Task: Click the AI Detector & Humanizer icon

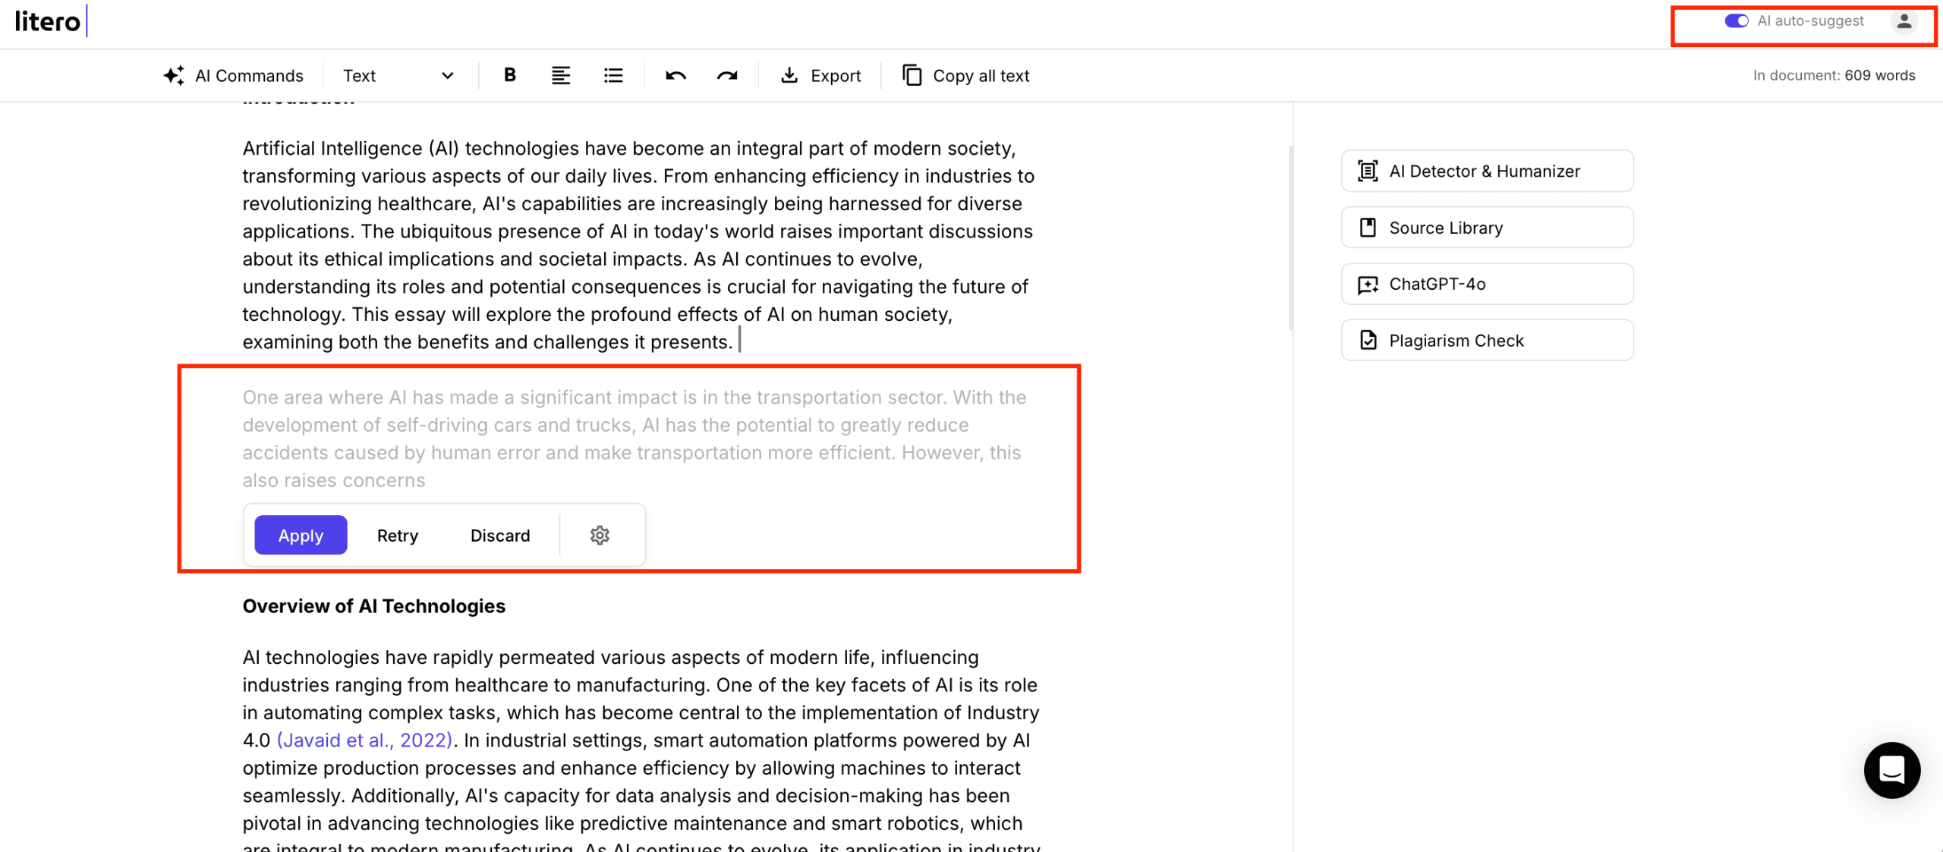Action: [1368, 171]
